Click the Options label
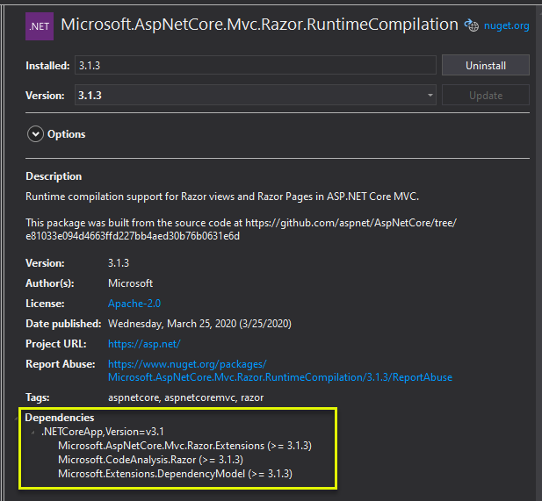 click(x=67, y=134)
